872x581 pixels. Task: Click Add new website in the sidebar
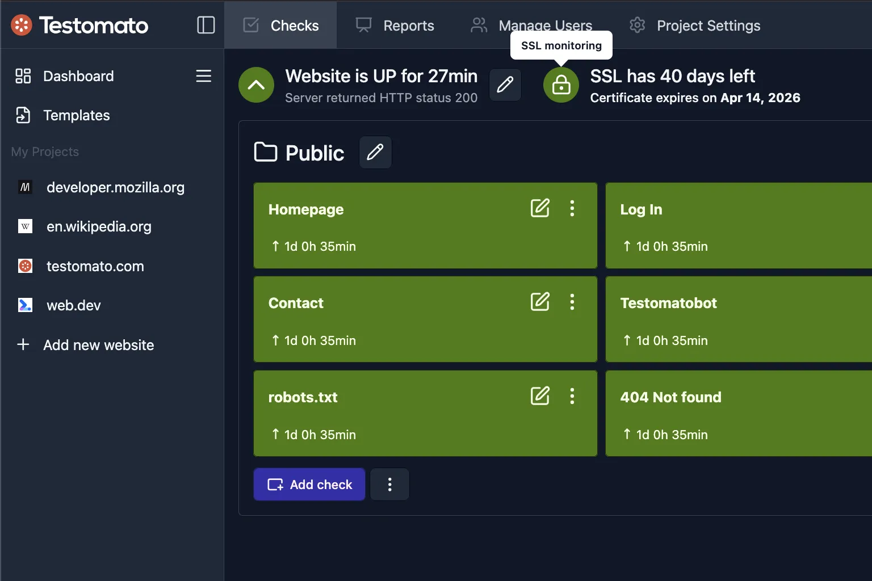click(x=98, y=344)
